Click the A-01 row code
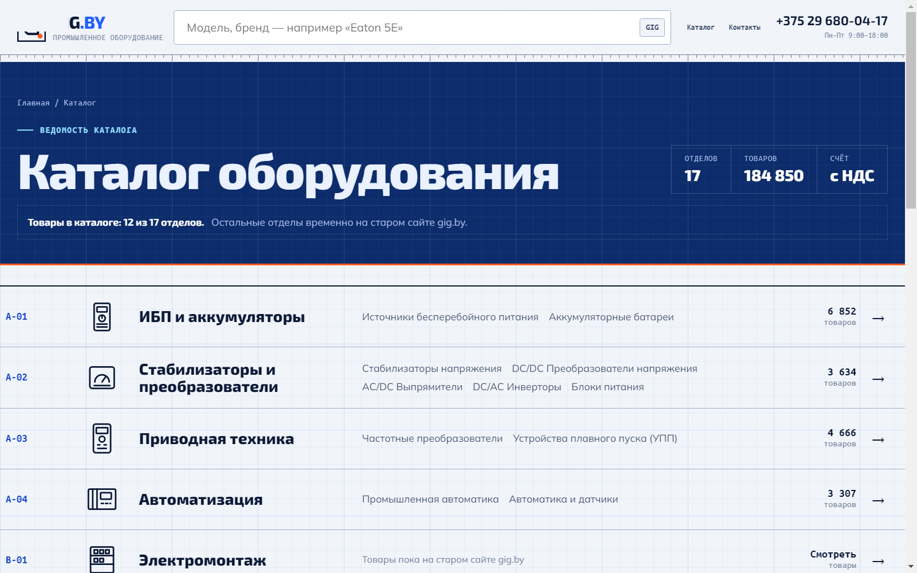This screenshot has width=917, height=573. pyautogui.click(x=17, y=317)
